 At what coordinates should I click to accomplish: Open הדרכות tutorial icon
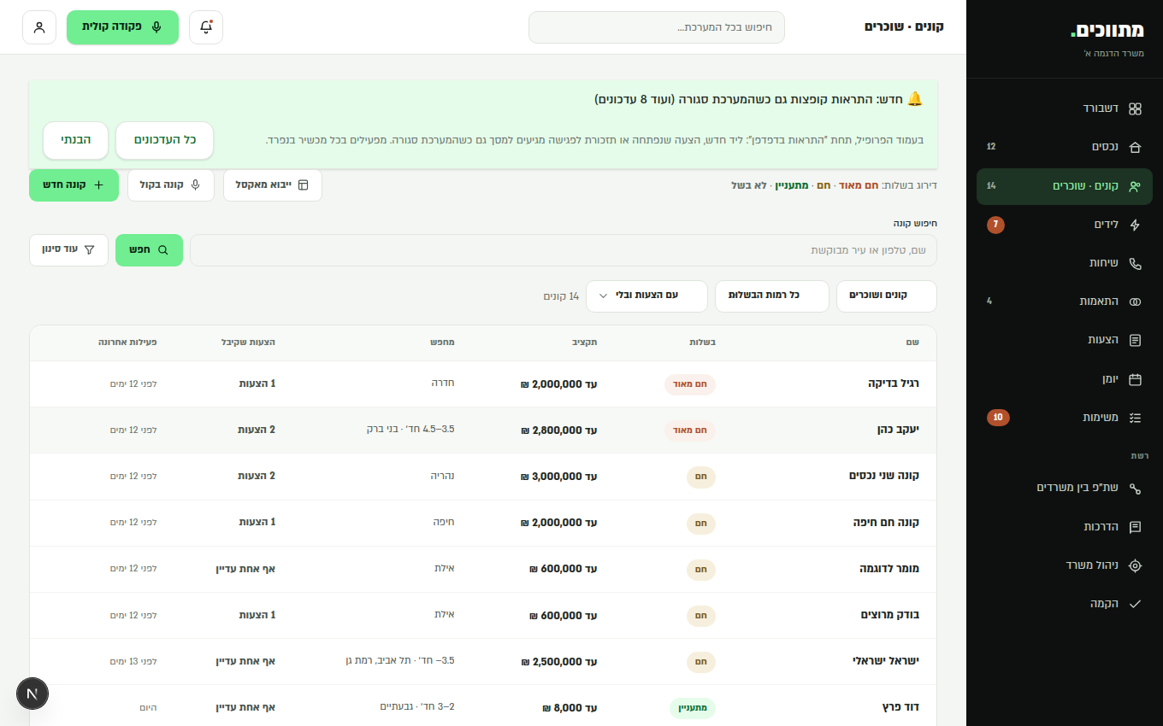pyautogui.click(x=1135, y=527)
